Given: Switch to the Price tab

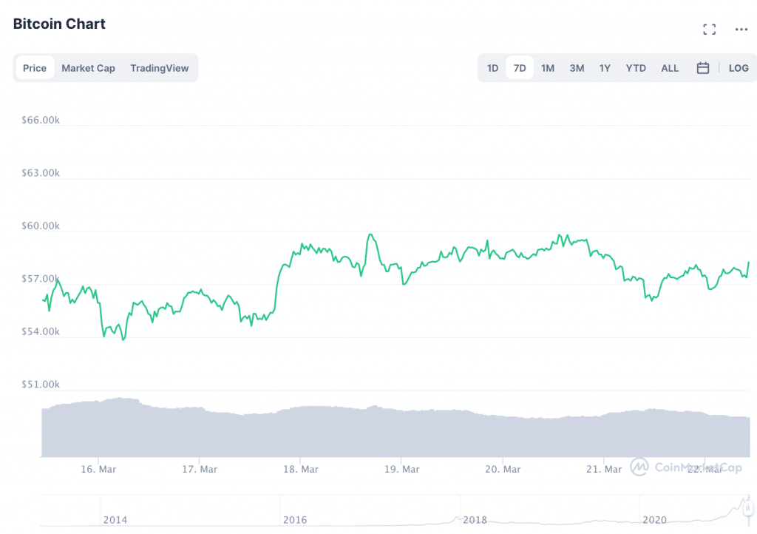Looking at the screenshot, I should (35, 68).
